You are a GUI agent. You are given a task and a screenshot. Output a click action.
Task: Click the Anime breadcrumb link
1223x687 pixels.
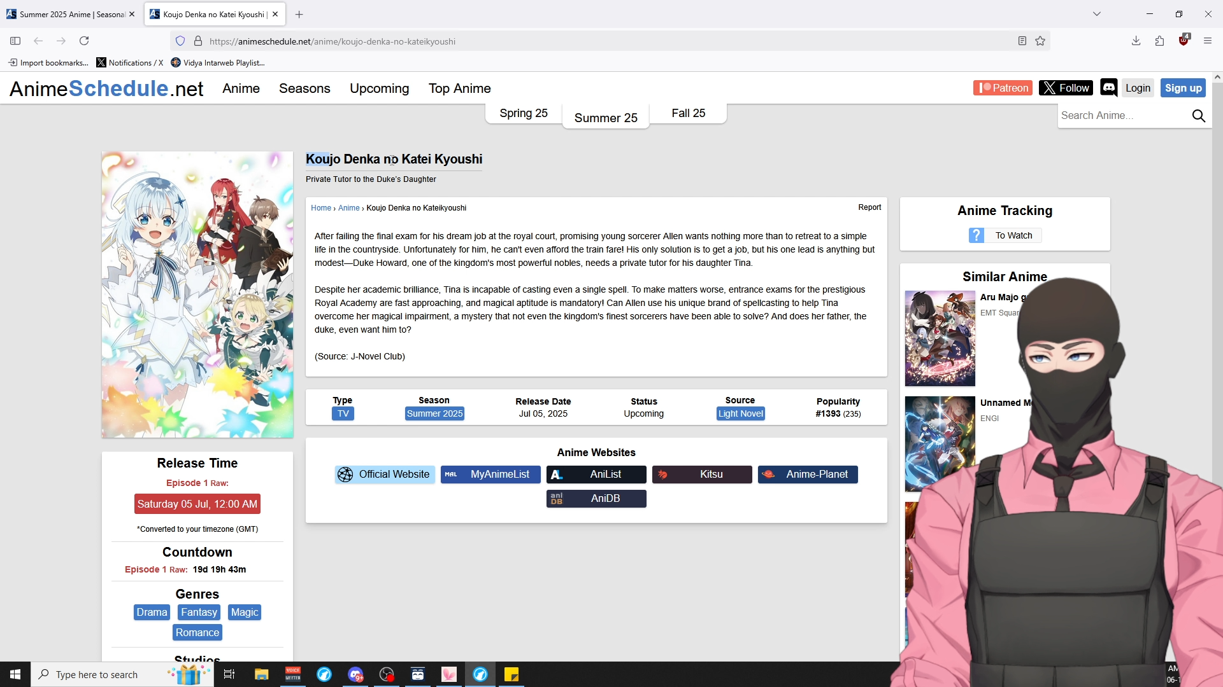point(348,208)
